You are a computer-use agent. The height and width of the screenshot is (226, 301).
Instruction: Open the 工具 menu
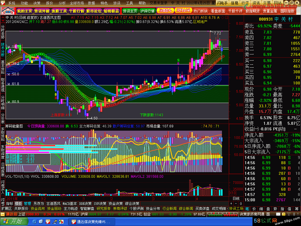pyautogui.click(x=129, y=3)
